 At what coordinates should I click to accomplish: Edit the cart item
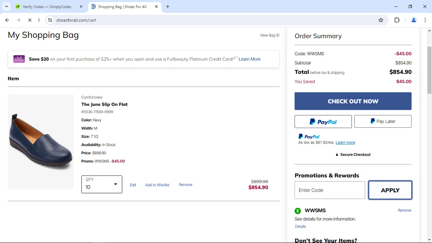pos(133,185)
